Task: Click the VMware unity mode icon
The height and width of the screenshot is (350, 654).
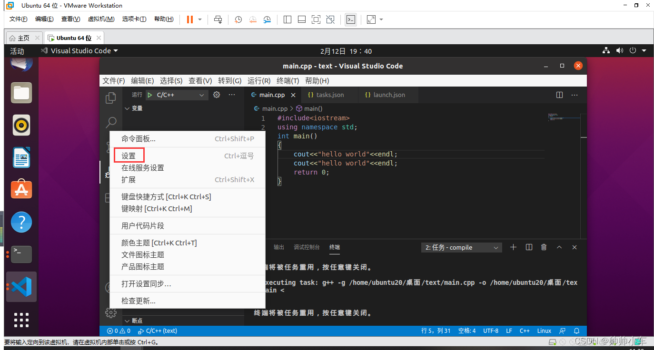Action: pyautogui.click(x=330, y=19)
